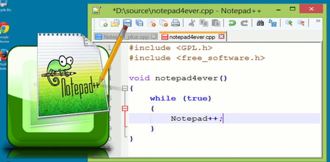This screenshot has height=162, width=330.
Task: Click the grey Redo arrow icon
Action: click(x=244, y=23)
